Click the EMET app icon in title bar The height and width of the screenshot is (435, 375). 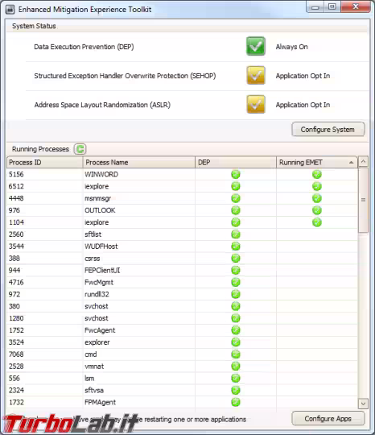10,10
